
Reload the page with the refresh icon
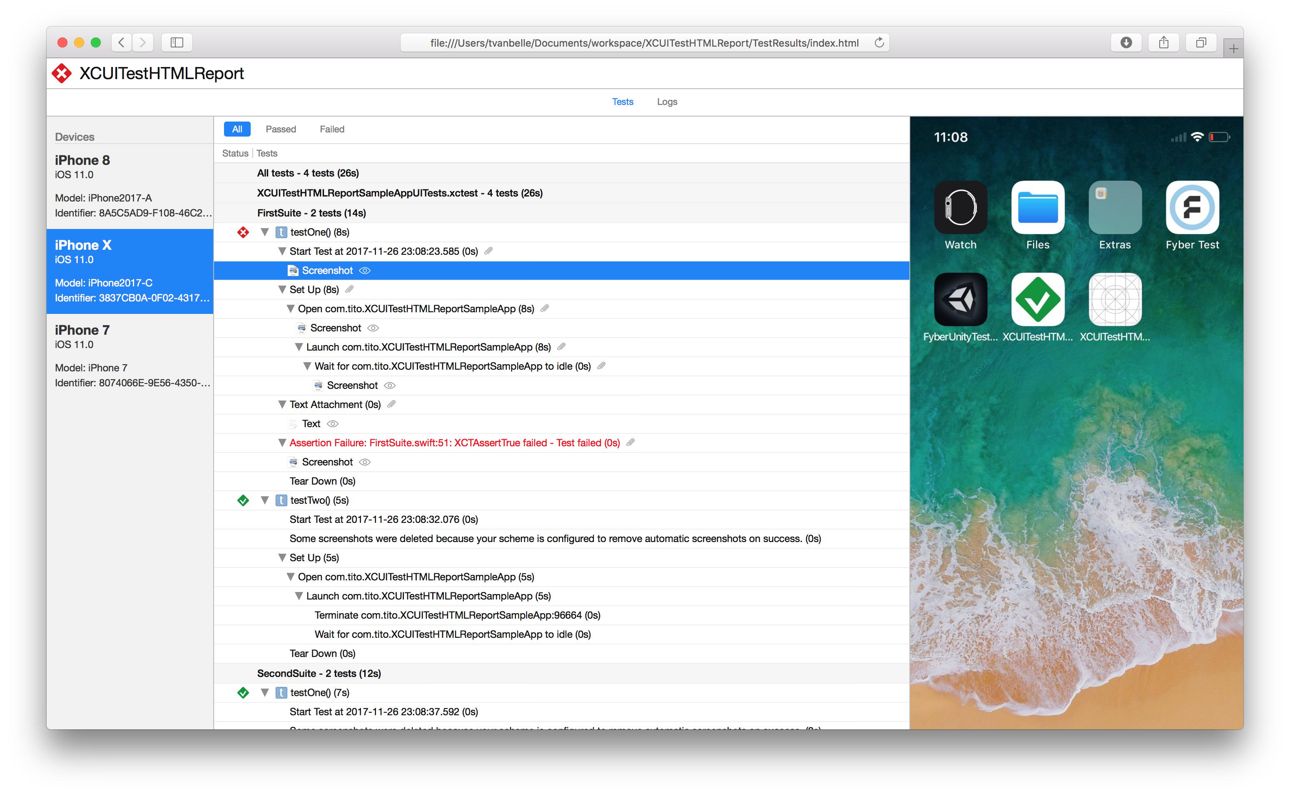(879, 42)
